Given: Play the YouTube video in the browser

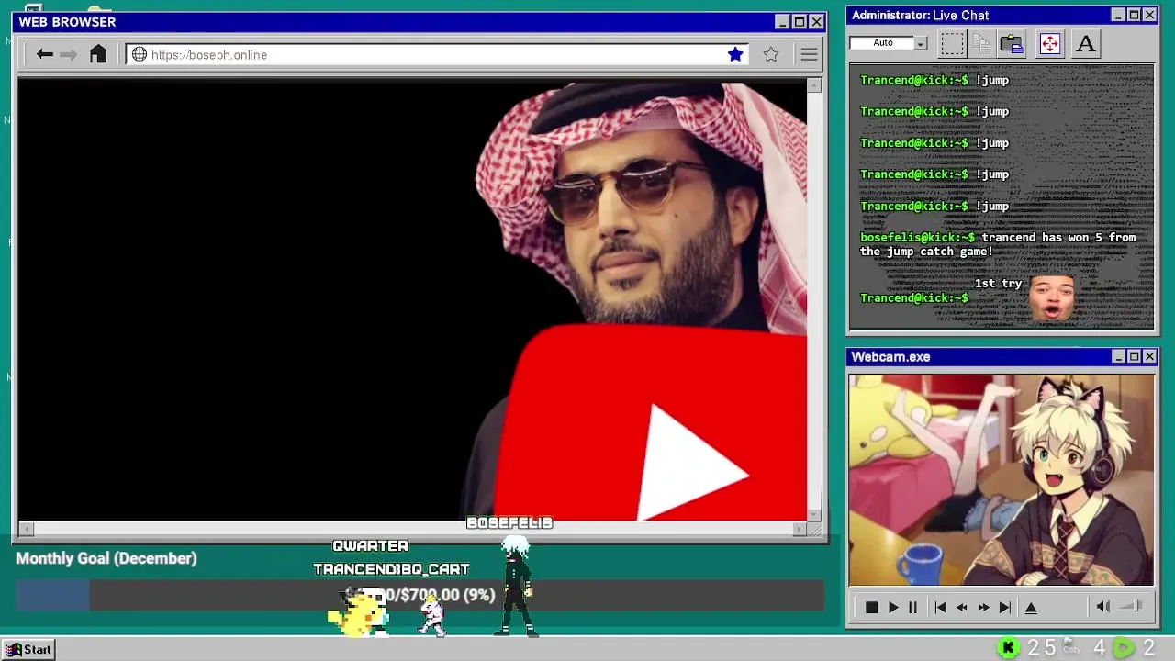Looking at the screenshot, I should pyautogui.click(x=692, y=464).
